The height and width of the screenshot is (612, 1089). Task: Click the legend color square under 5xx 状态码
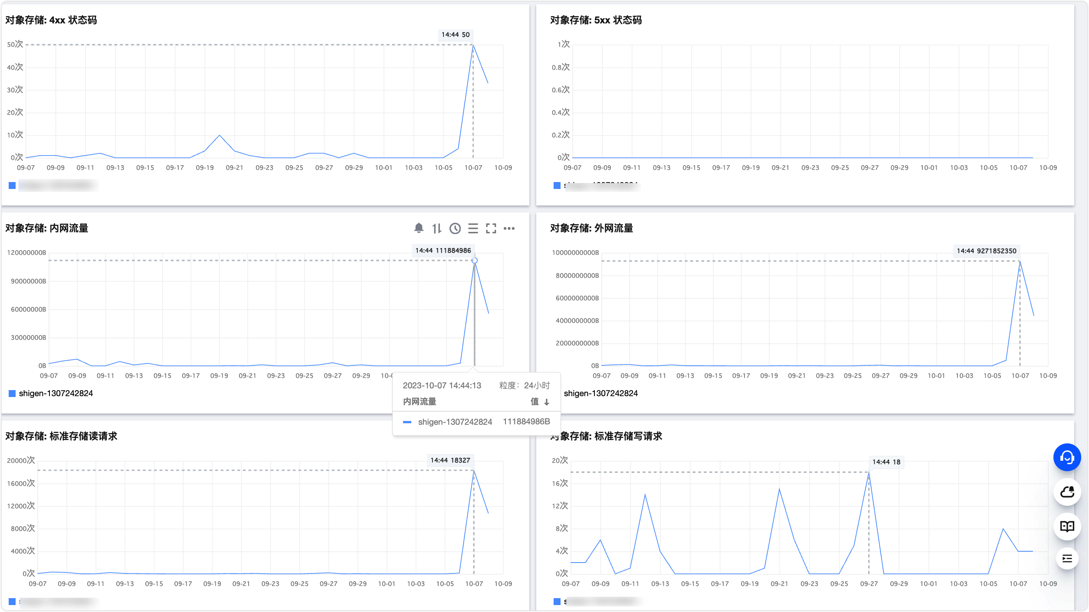click(557, 186)
